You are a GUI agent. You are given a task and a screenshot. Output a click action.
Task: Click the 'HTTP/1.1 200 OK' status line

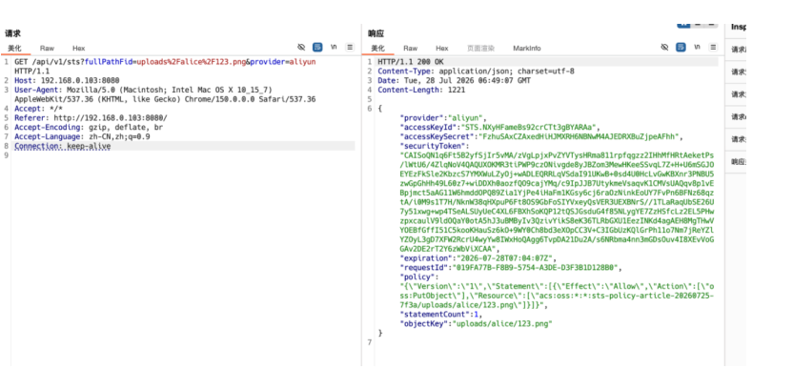410,62
